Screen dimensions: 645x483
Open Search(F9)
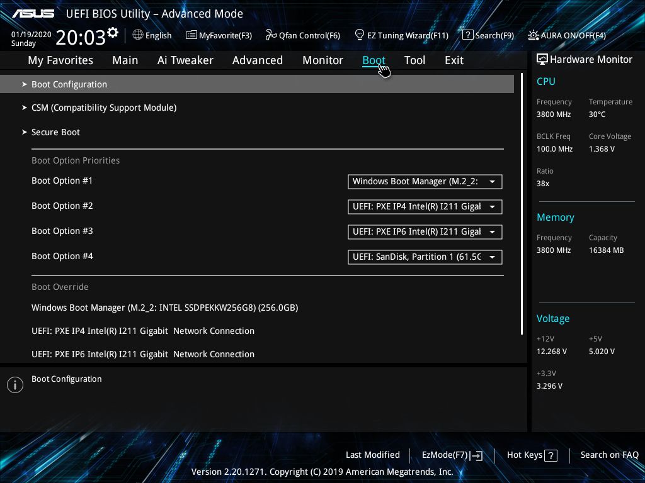pos(488,35)
